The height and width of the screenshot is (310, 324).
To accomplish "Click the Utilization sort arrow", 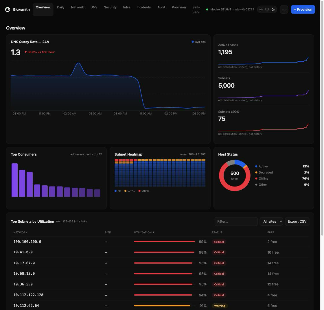I will (x=154, y=232).
